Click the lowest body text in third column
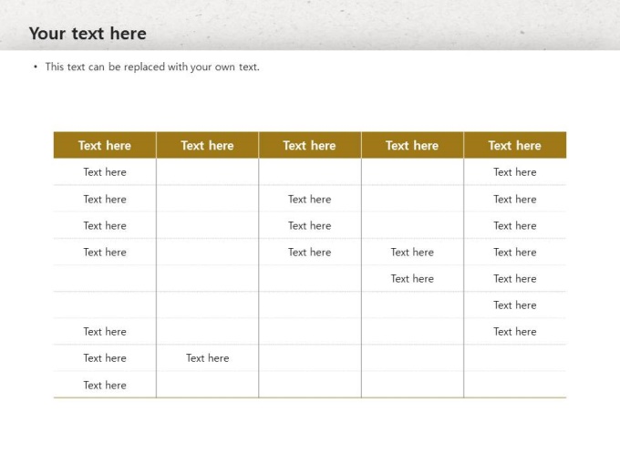 point(310,253)
